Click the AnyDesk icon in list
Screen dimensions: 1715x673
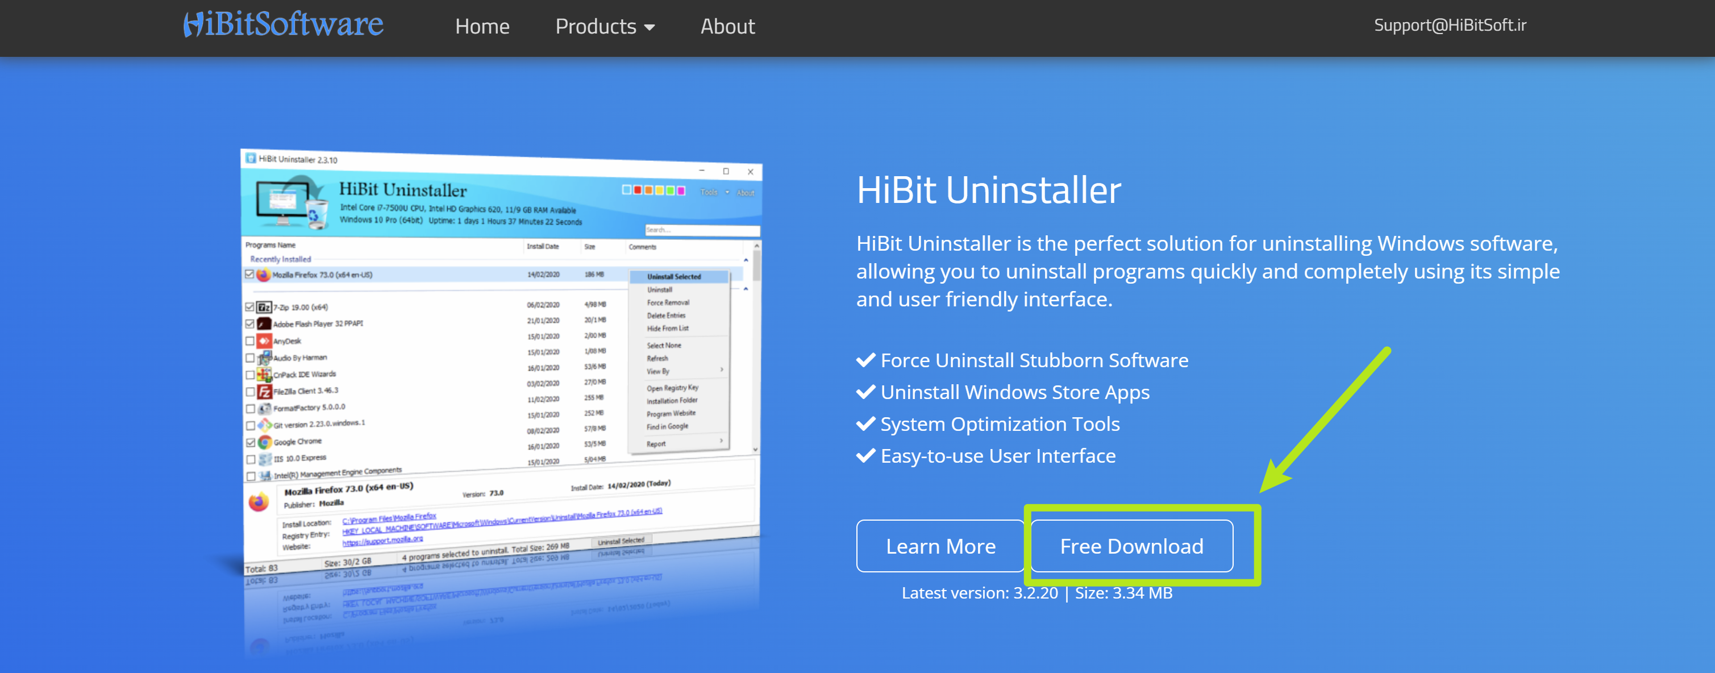point(264,341)
